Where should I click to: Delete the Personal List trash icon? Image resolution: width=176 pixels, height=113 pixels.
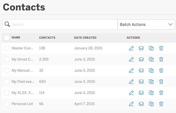pos(161,104)
